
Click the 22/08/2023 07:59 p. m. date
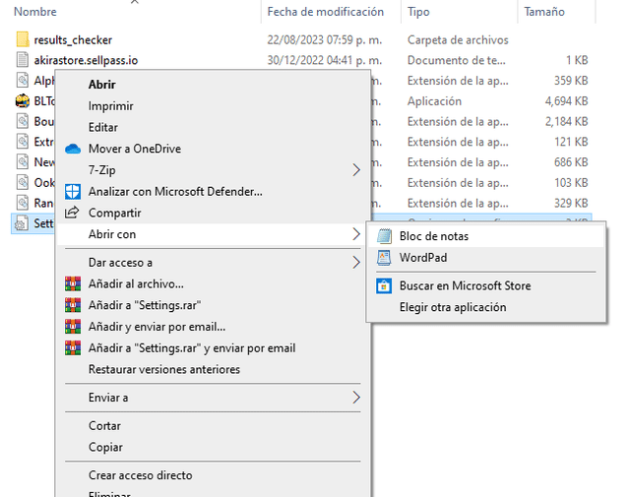pos(325,39)
